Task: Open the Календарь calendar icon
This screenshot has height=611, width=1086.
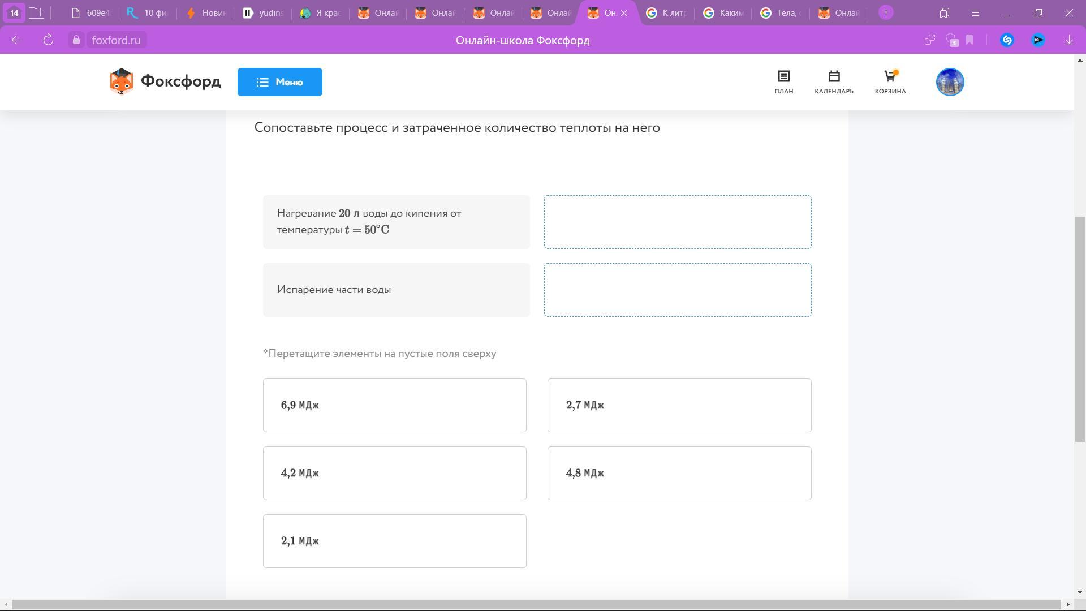Action: click(x=834, y=82)
